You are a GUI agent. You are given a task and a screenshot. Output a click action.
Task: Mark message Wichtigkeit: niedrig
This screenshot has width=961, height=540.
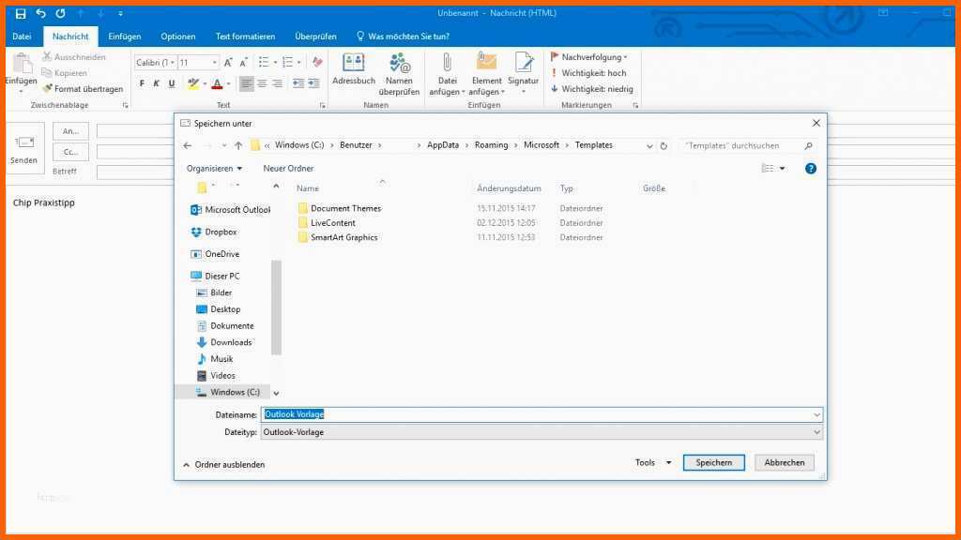point(592,89)
